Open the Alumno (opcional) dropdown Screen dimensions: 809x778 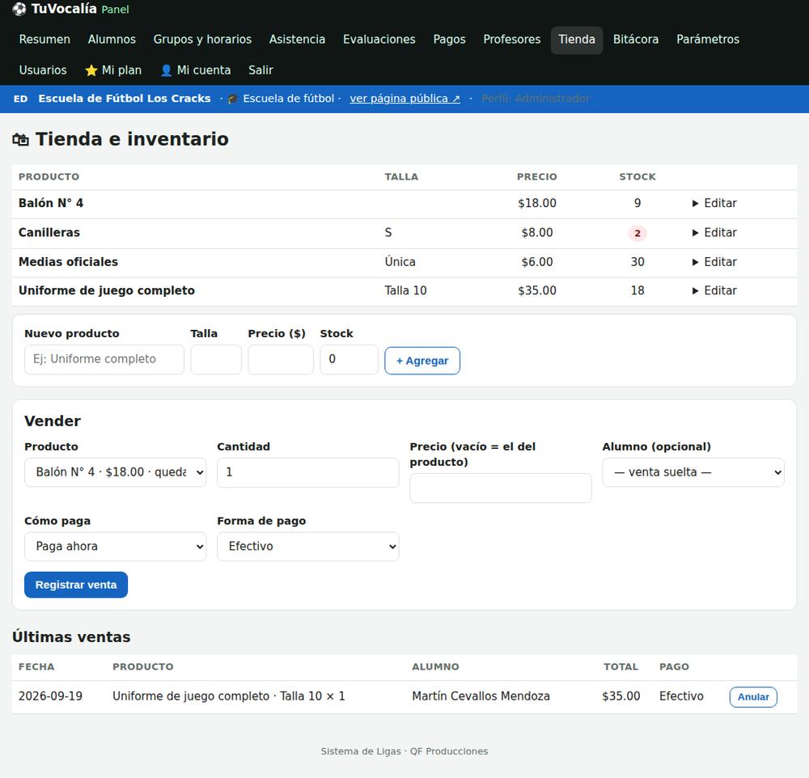point(693,472)
